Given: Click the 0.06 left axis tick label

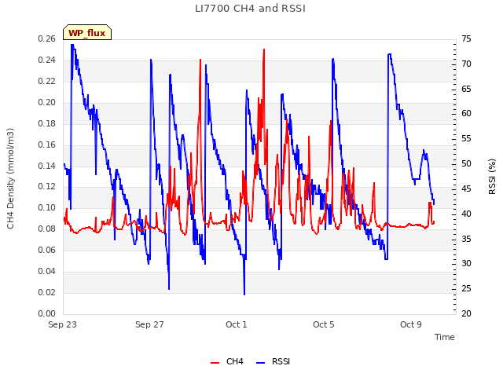Looking at the screenshot, I should [x=47, y=250].
